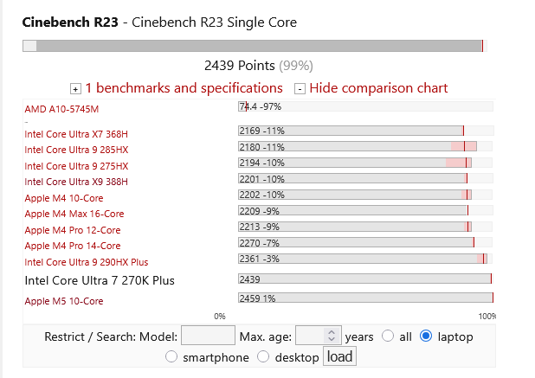The width and height of the screenshot is (535, 378).
Task: Open the Intel Core Ultra 9 290HX Plus link
Action: click(87, 262)
